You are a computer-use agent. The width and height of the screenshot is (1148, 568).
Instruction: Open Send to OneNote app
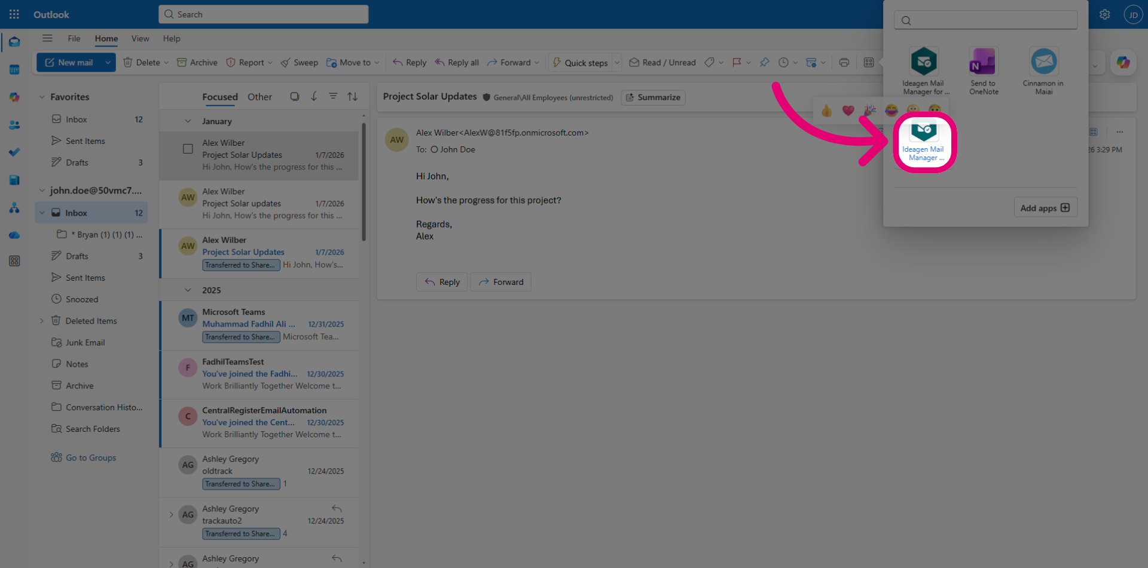pos(984,71)
